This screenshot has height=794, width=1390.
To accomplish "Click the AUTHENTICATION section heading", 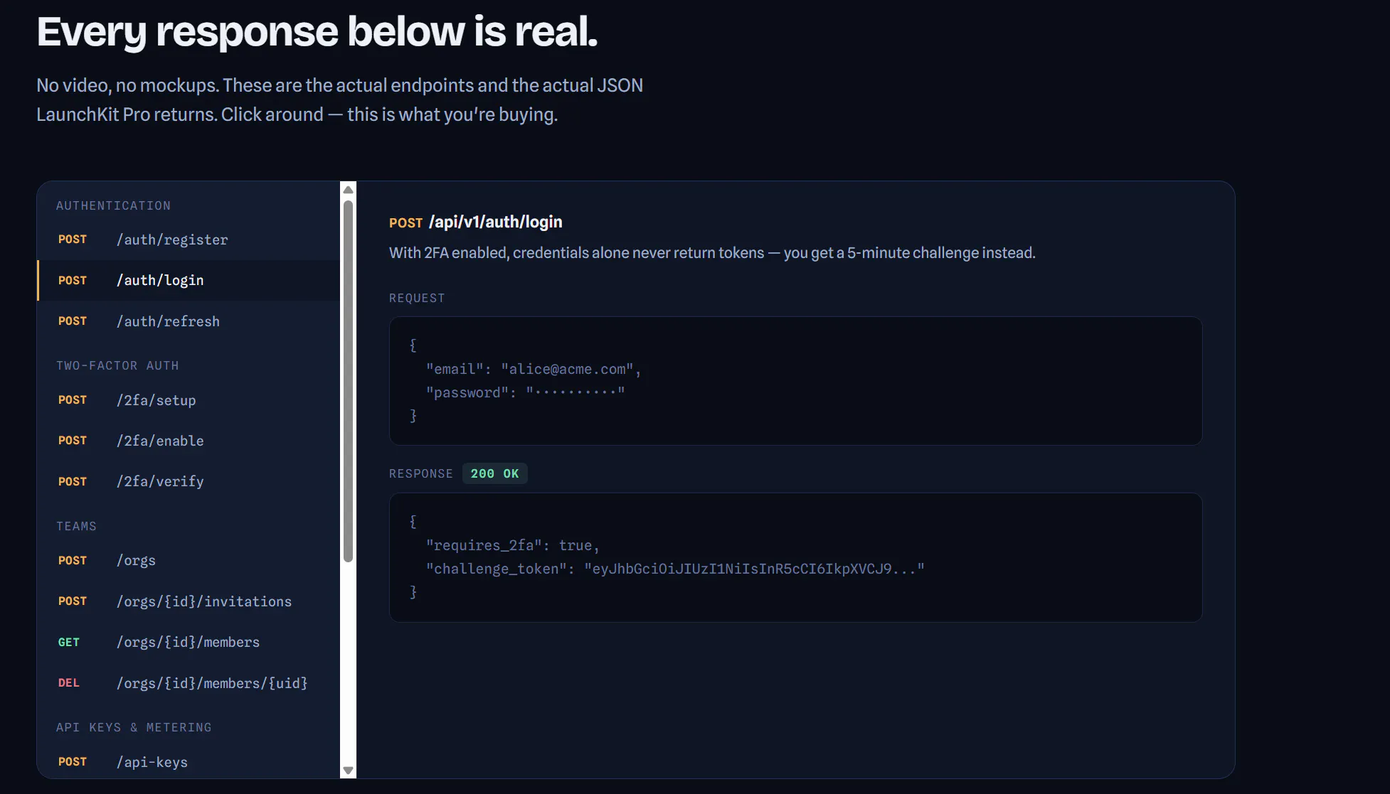I will pos(113,205).
